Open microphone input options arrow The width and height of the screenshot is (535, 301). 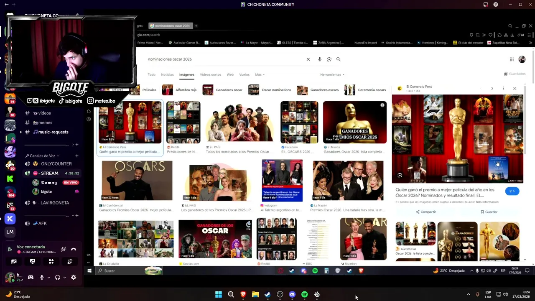(48, 277)
